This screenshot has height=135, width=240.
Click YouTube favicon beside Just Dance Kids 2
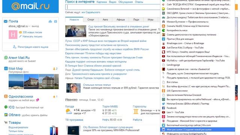[x=163, y=48]
